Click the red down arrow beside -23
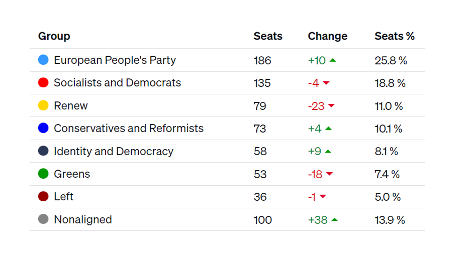This screenshot has height=257, width=463. point(331,106)
